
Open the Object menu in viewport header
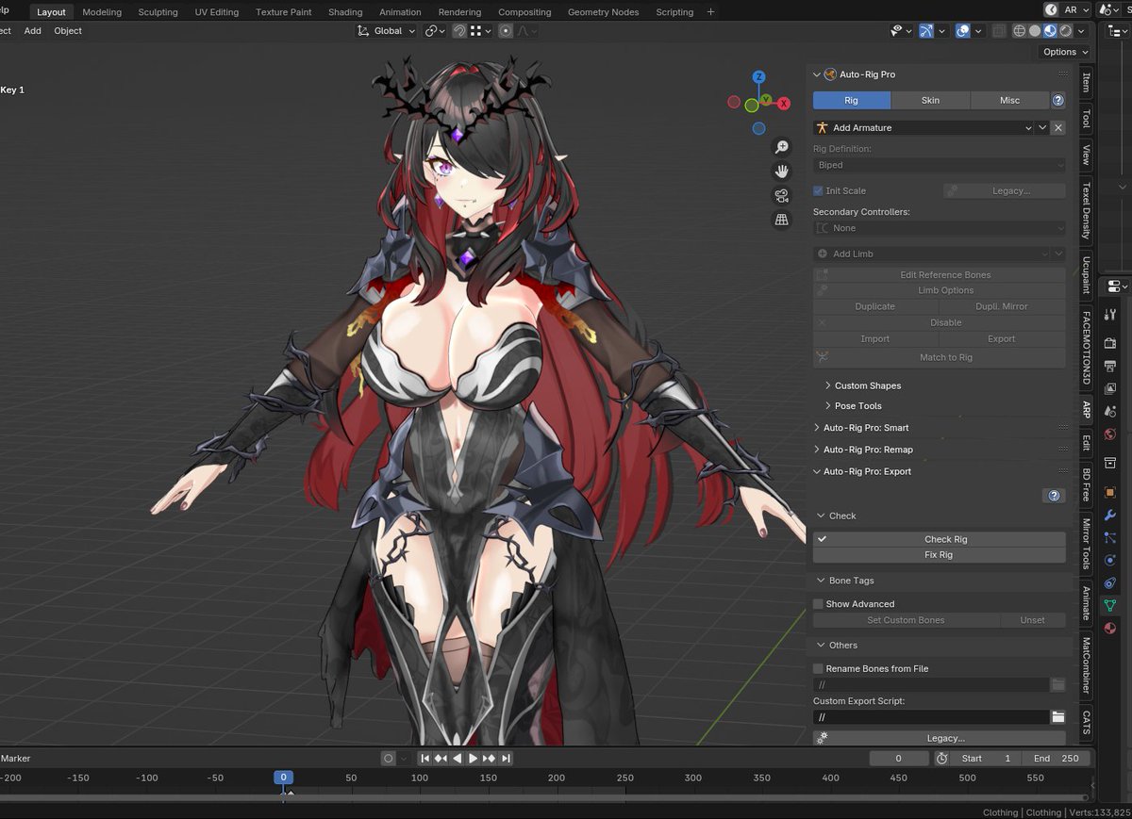(x=68, y=31)
